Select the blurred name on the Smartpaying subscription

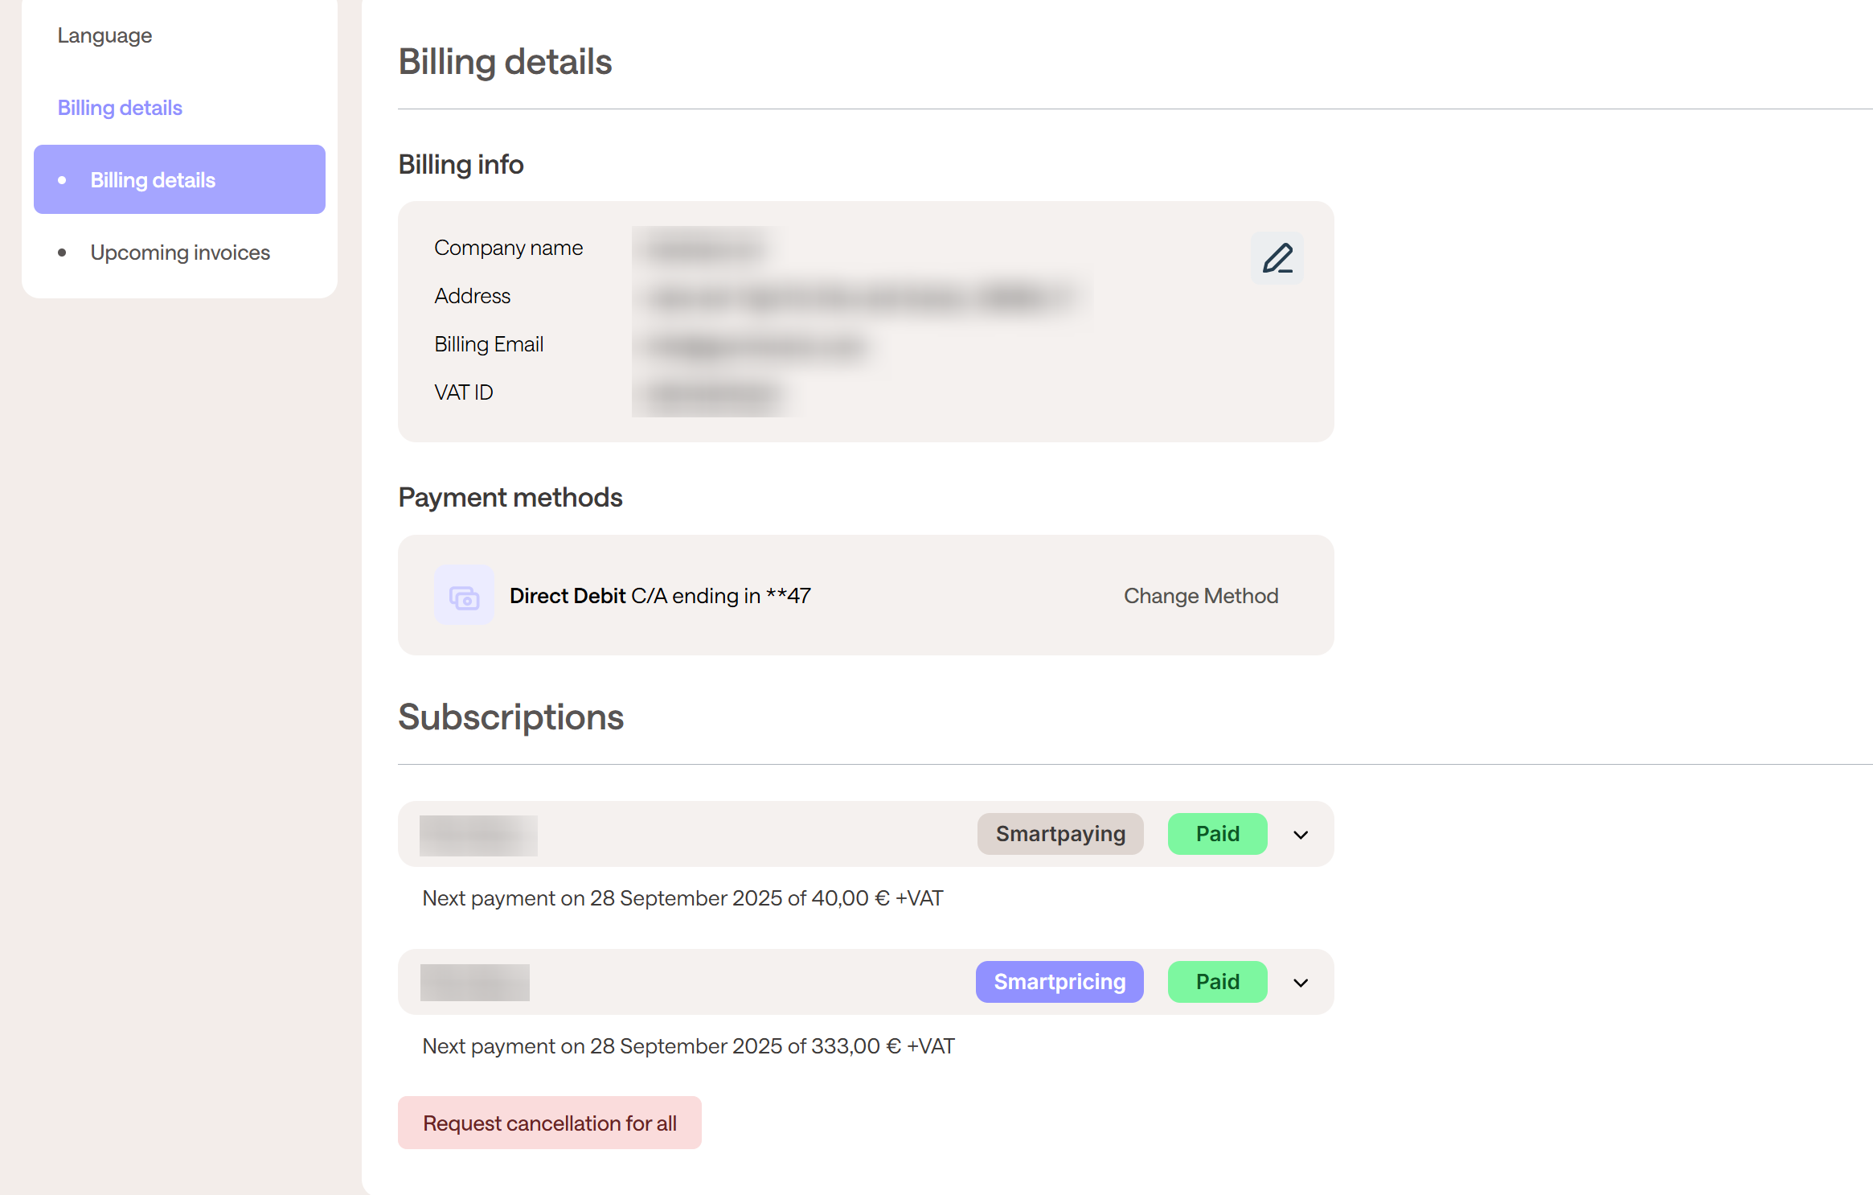point(478,836)
